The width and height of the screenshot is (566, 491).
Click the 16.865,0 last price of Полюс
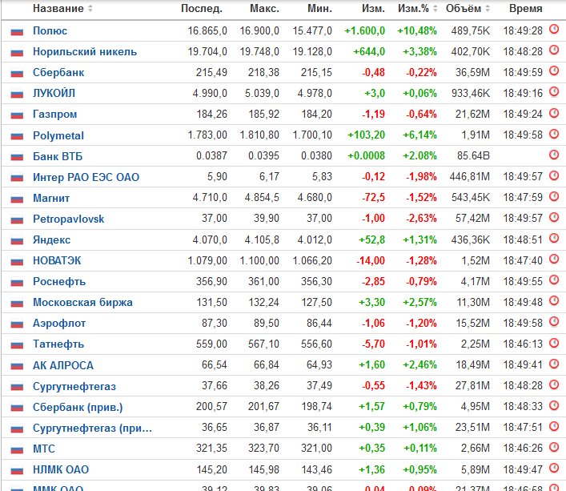coord(207,31)
